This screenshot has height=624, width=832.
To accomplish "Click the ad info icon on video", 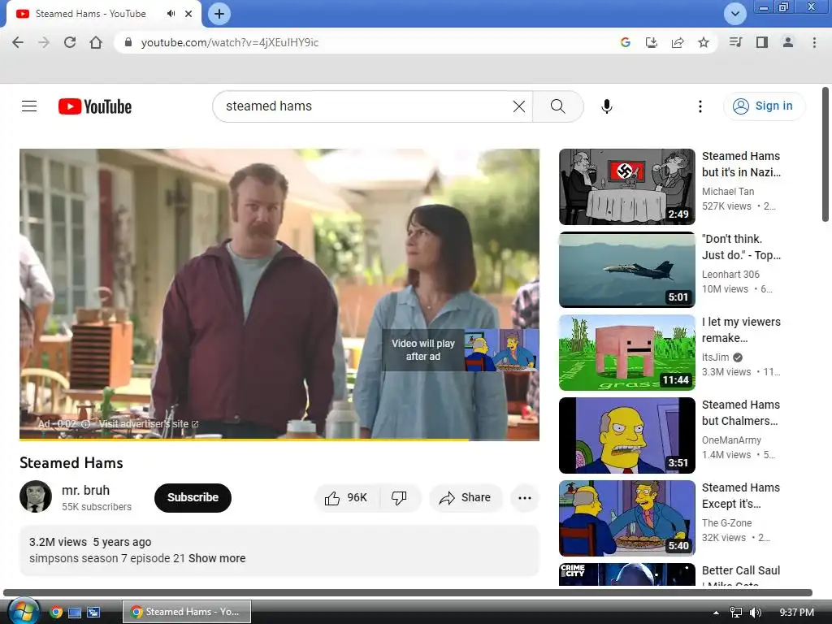I will pos(85,424).
